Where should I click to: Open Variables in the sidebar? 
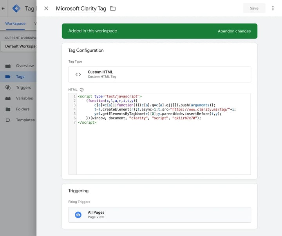(x=18, y=98)
